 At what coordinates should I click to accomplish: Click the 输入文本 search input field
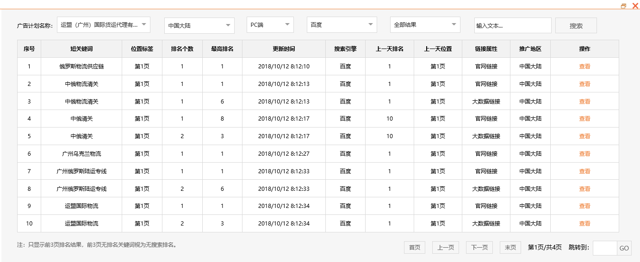pyautogui.click(x=513, y=26)
